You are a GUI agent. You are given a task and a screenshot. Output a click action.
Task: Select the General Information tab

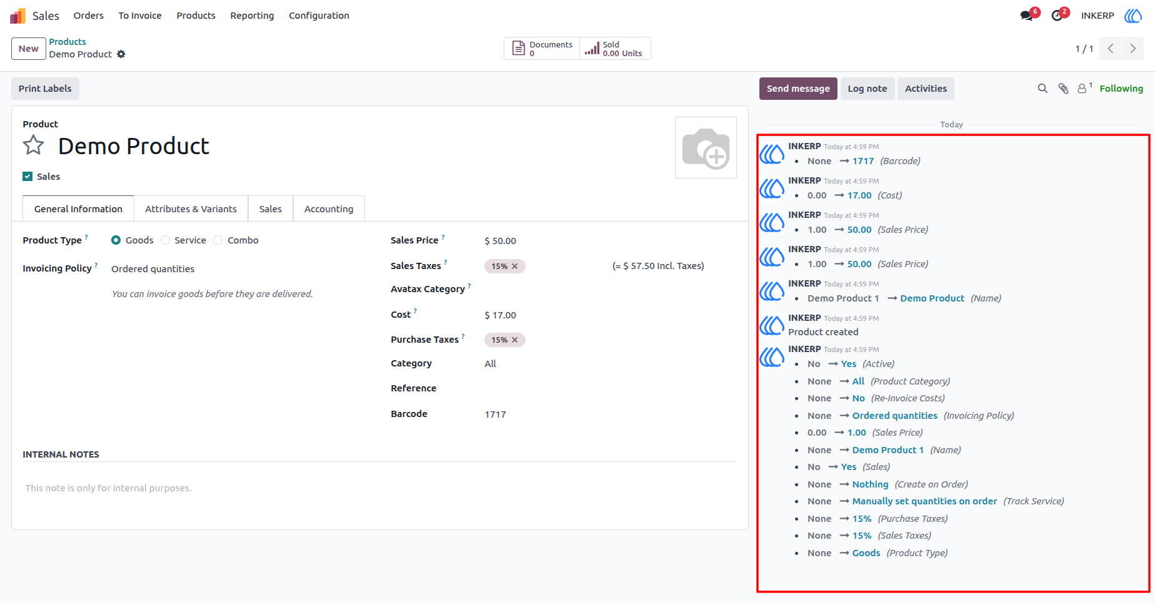[78, 209]
